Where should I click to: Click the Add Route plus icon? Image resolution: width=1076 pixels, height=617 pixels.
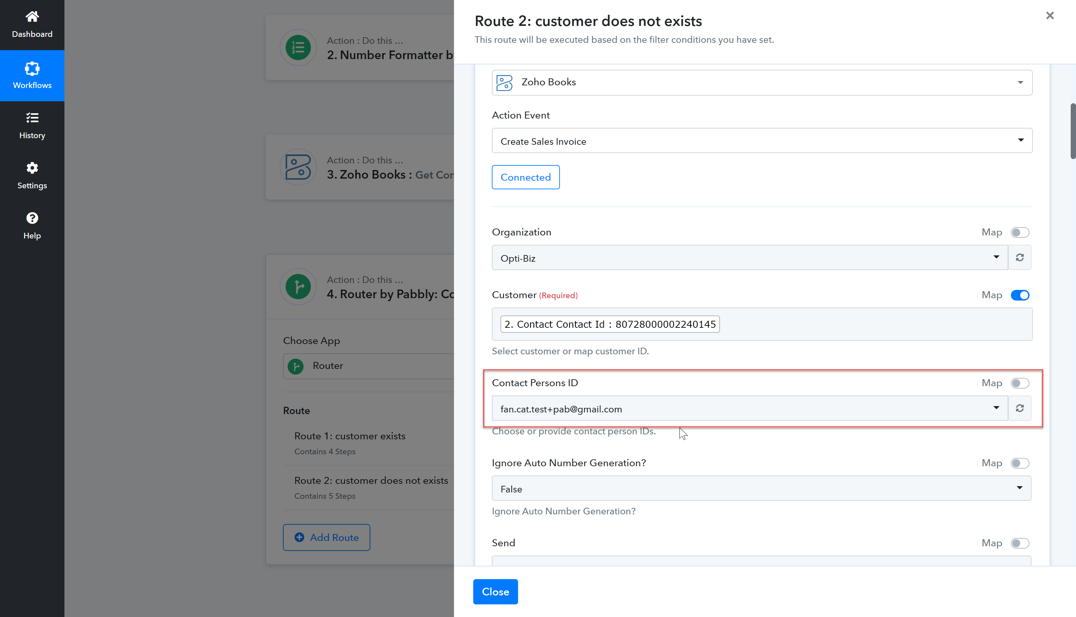(x=299, y=537)
